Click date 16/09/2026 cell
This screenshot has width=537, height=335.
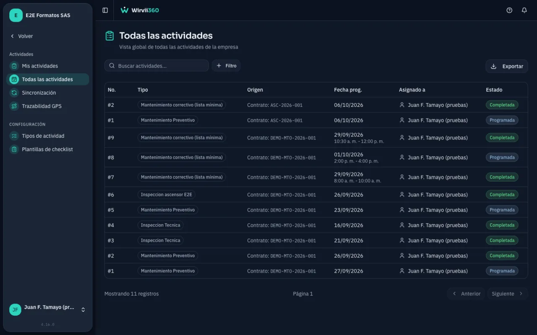tap(349, 225)
